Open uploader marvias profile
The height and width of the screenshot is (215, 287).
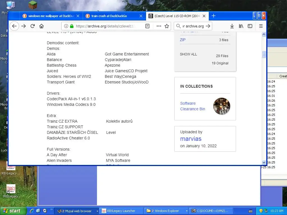191,139
